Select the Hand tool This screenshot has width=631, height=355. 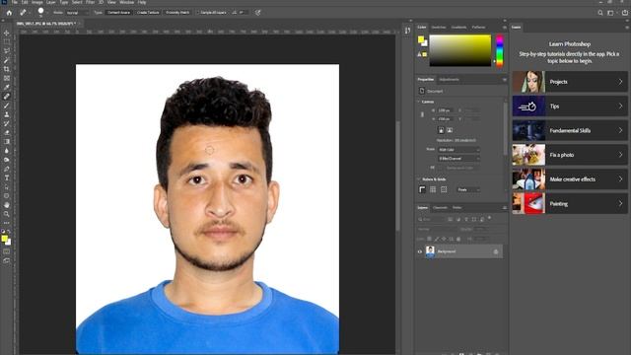tap(7, 205)
